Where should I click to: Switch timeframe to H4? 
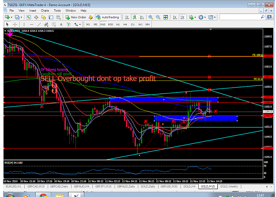125,24
